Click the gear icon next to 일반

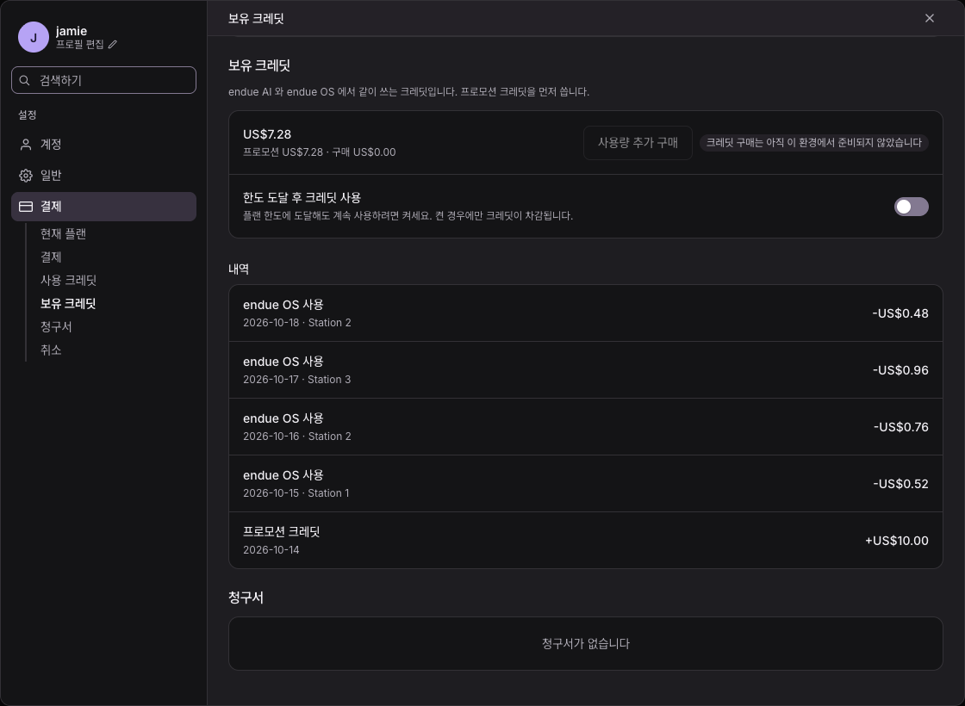point(26,176)
